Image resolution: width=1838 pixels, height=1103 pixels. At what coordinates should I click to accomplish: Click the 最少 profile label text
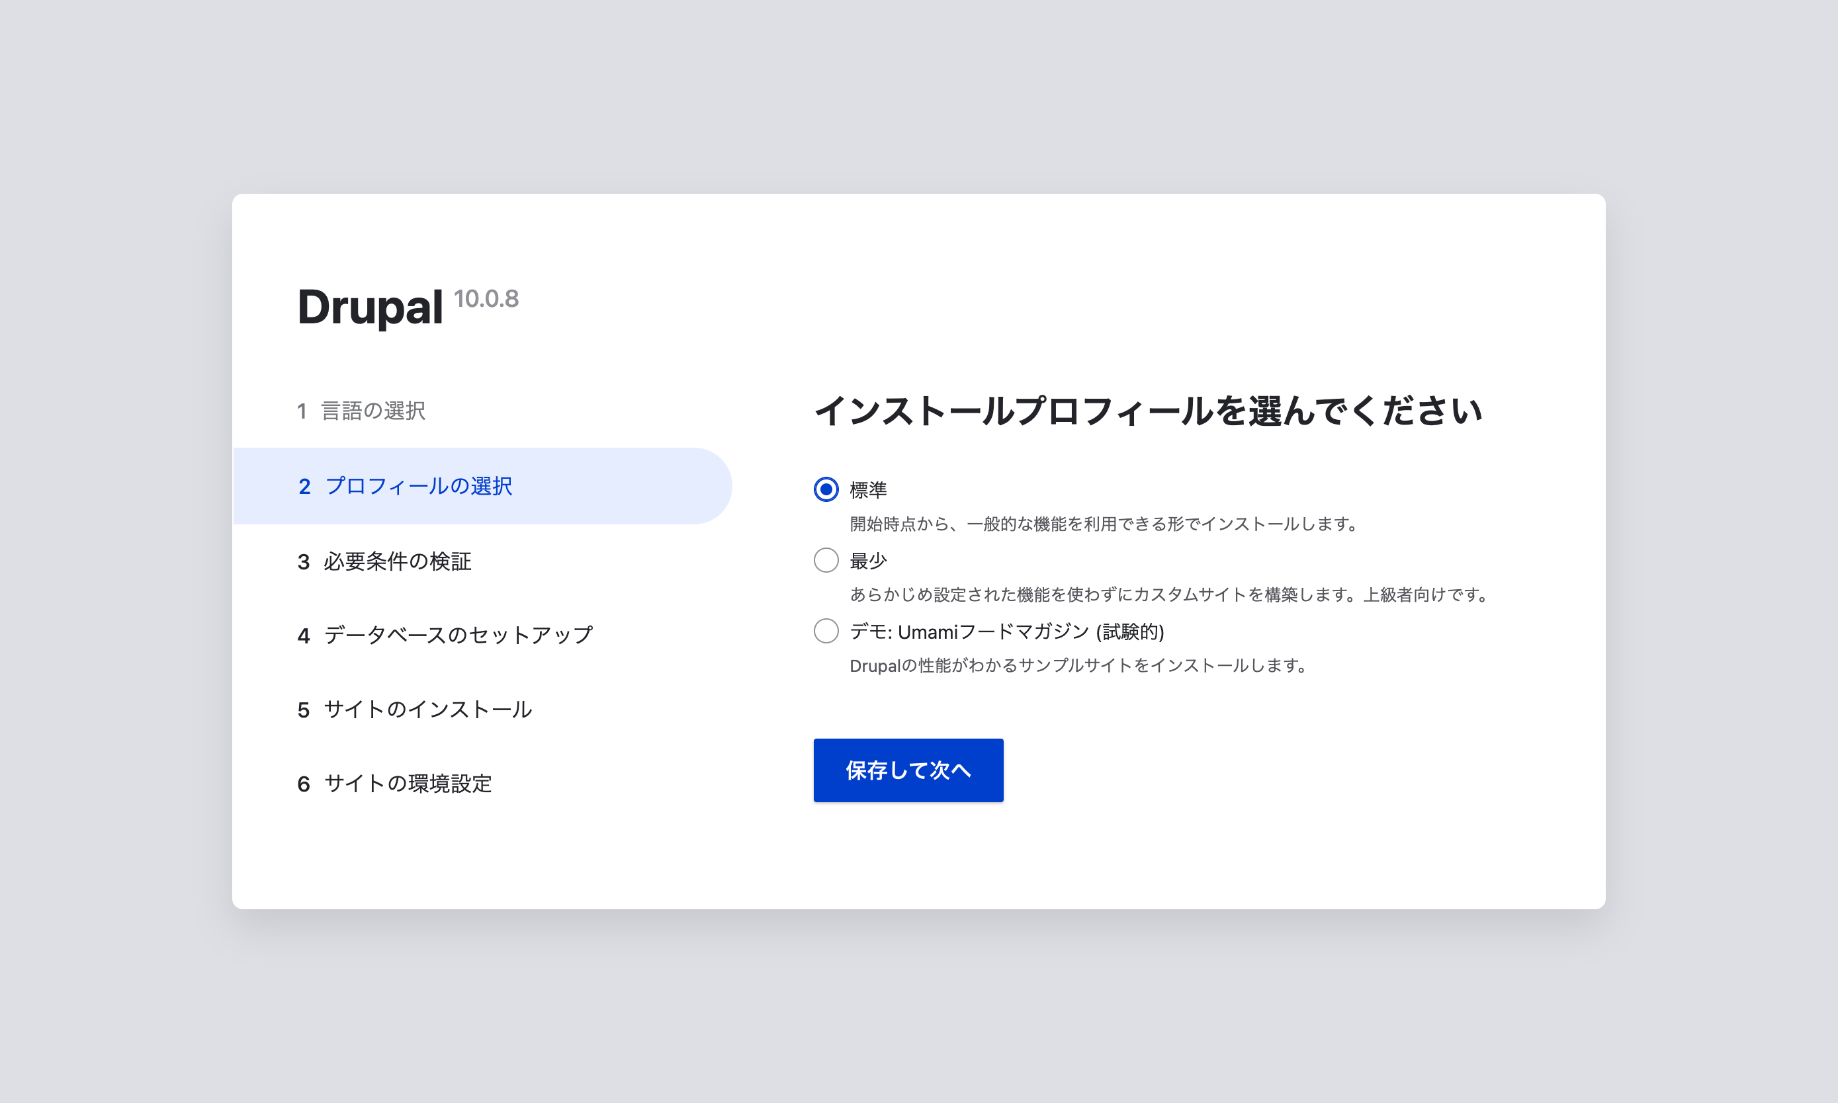869,560
